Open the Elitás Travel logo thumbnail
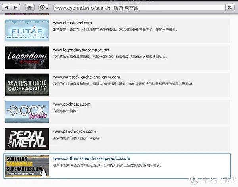The height and width of the screenshot is (187, 238). pos(27,31)
